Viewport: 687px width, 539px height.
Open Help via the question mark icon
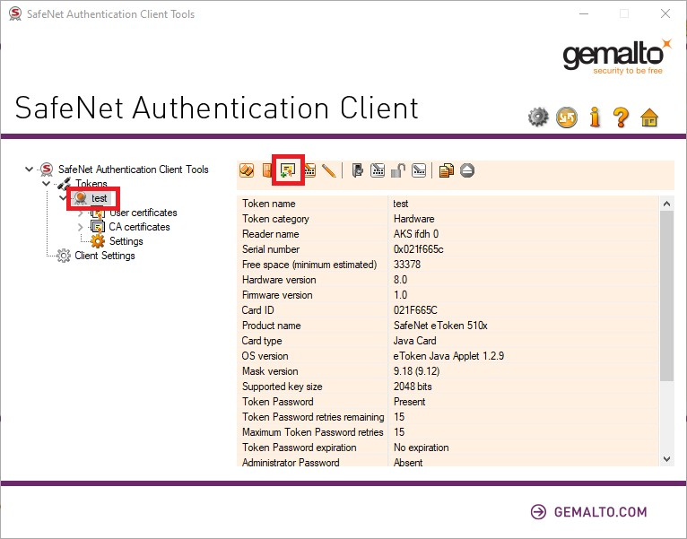[x=622, y=117]
